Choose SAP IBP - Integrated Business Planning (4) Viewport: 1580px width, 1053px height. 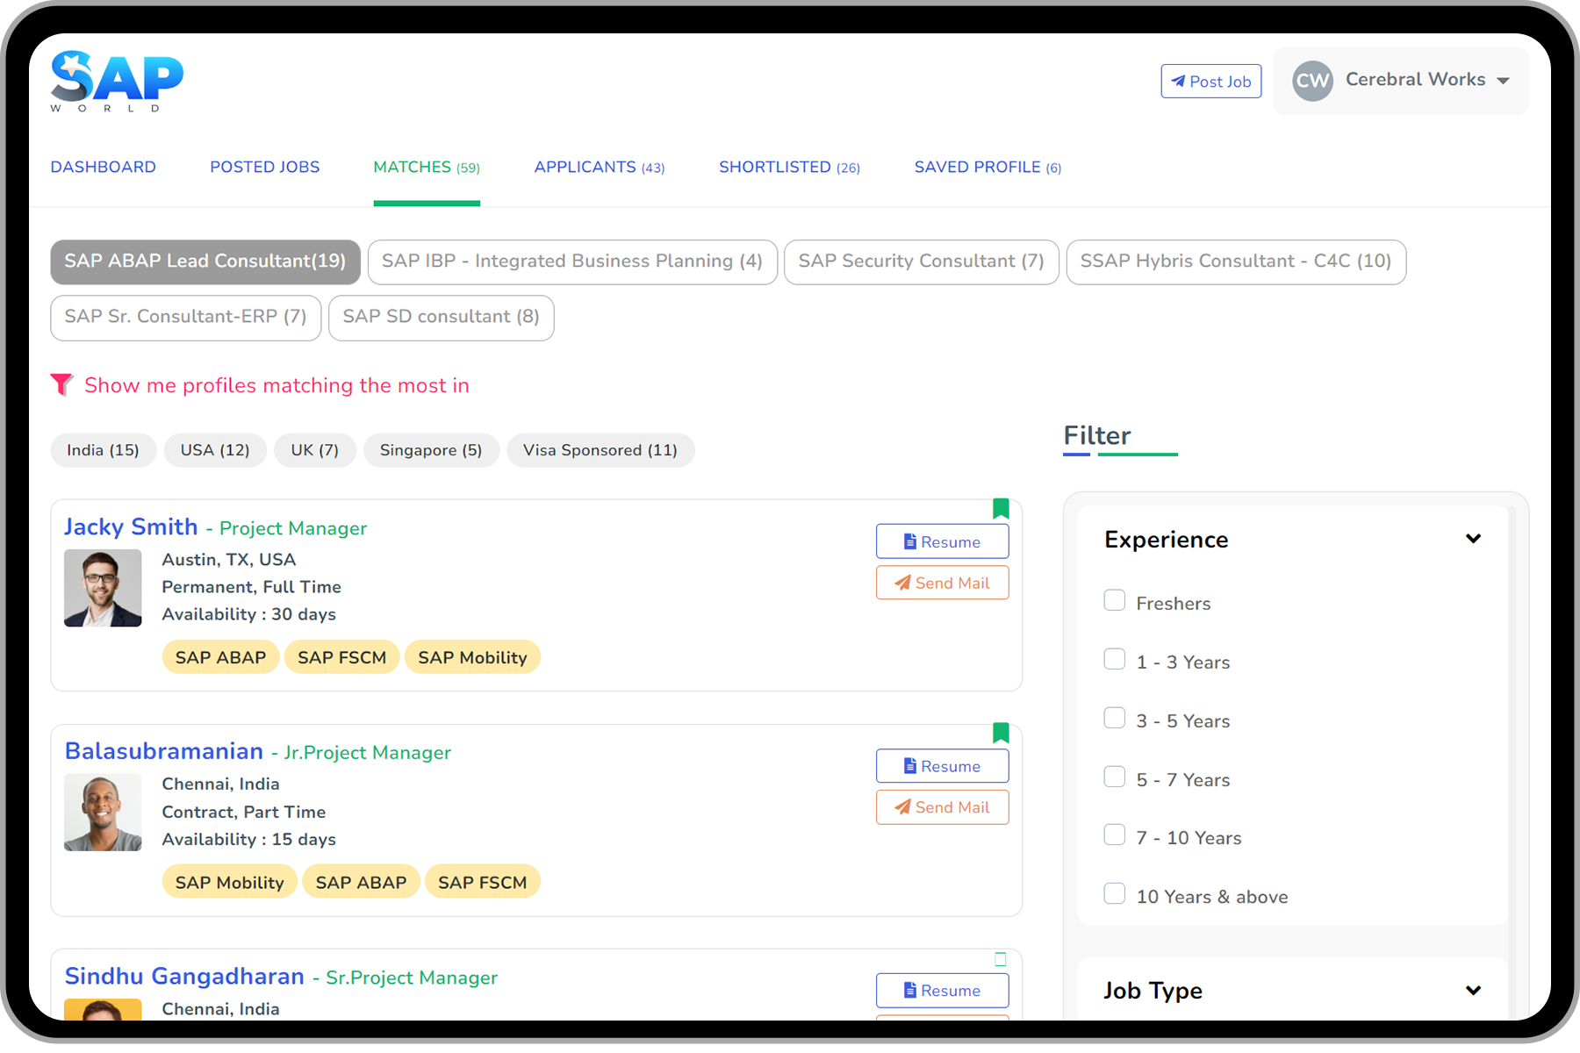point(572,261)
